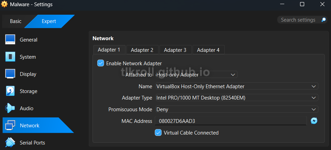Expand the Promiscuous Mode dropdown

pyautogui.click(x=236, y=109)
